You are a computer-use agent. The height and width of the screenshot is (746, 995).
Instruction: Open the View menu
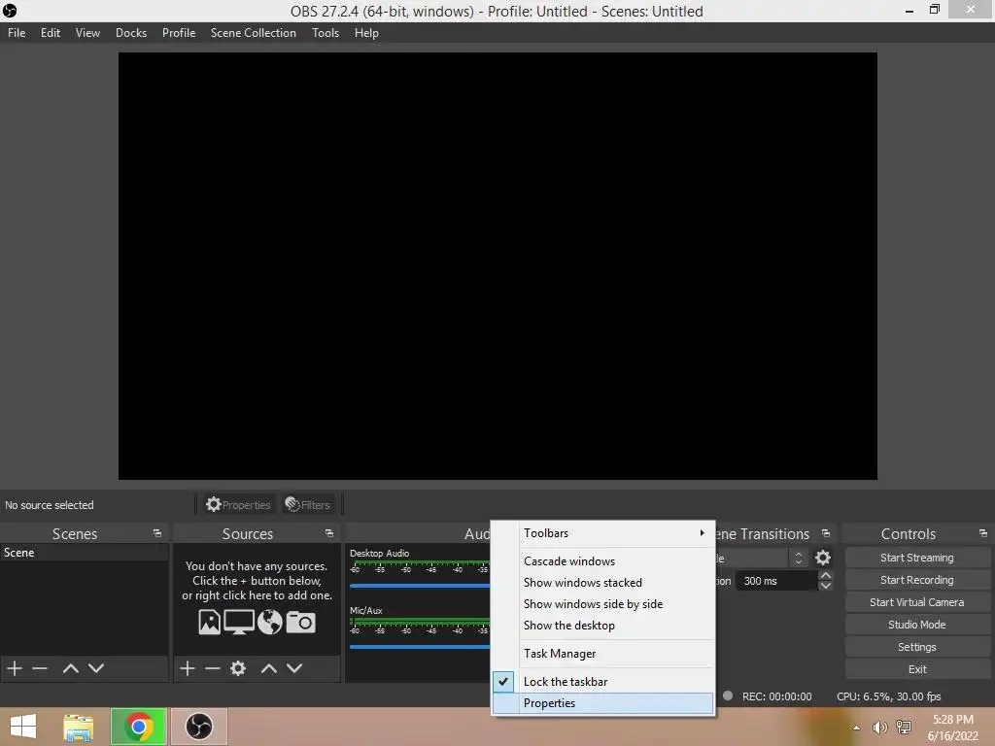(87, 33)
